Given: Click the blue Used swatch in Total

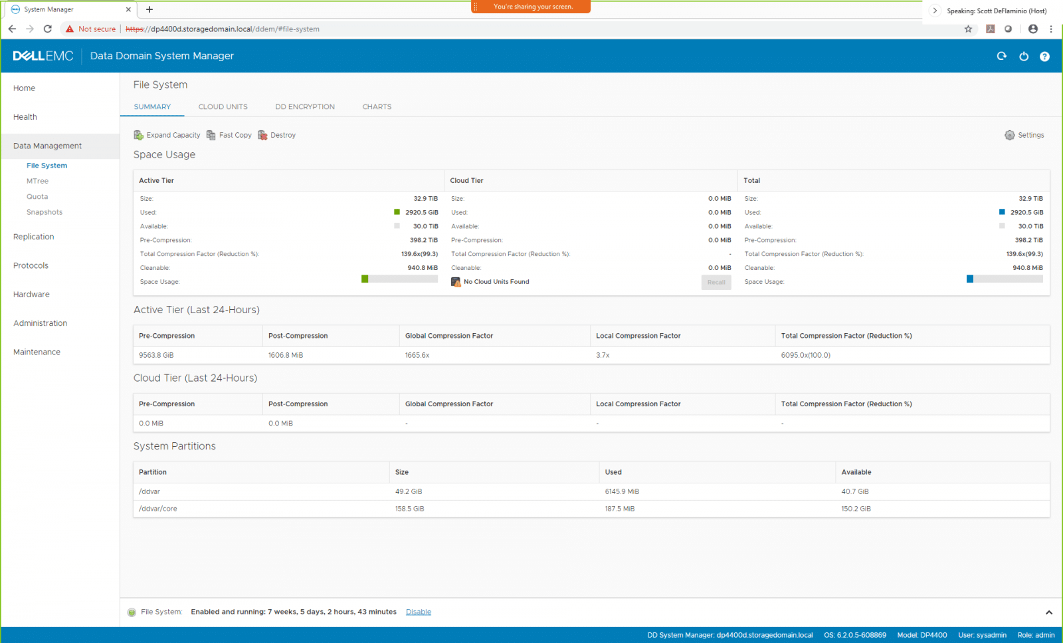Looking at the screenshot, I should click(1002, 212).
